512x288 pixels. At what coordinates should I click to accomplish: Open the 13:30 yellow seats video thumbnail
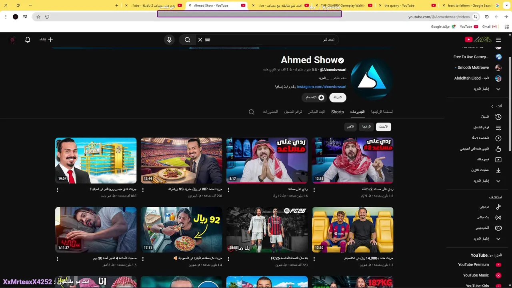[352, 230]
